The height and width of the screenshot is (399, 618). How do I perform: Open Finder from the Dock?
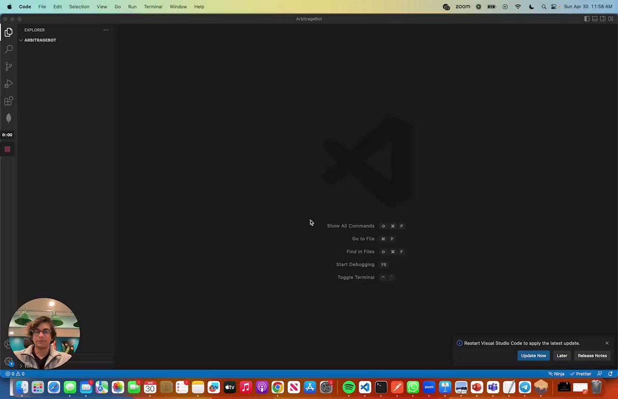click(22, 387)
